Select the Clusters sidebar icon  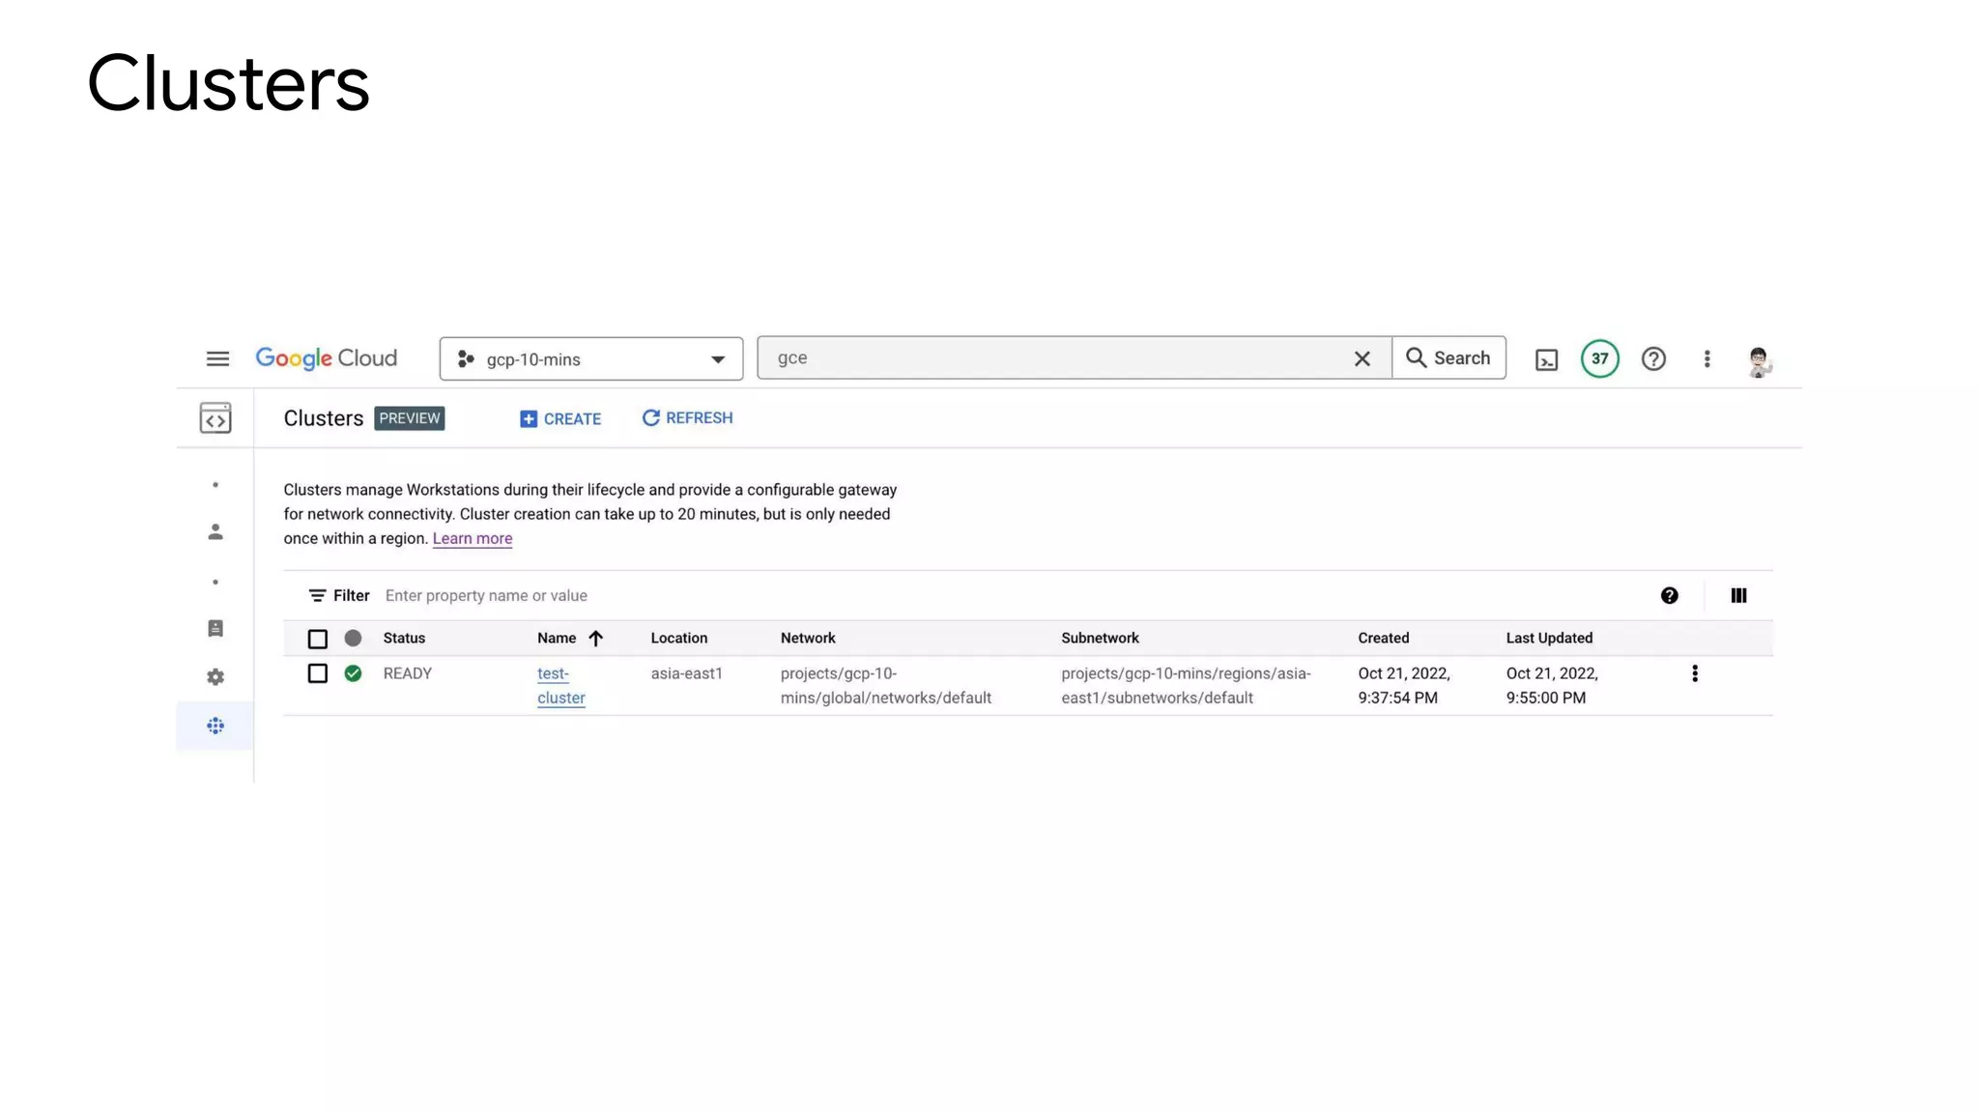pos(215,726)
